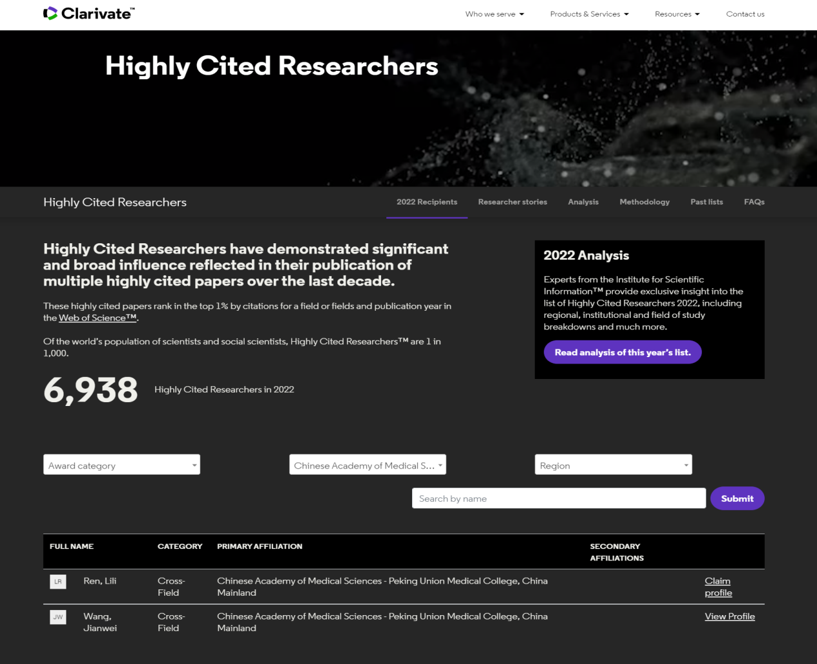
Task: Click the large Highly Cited Researchers banner heading
Action: (272, 66)
